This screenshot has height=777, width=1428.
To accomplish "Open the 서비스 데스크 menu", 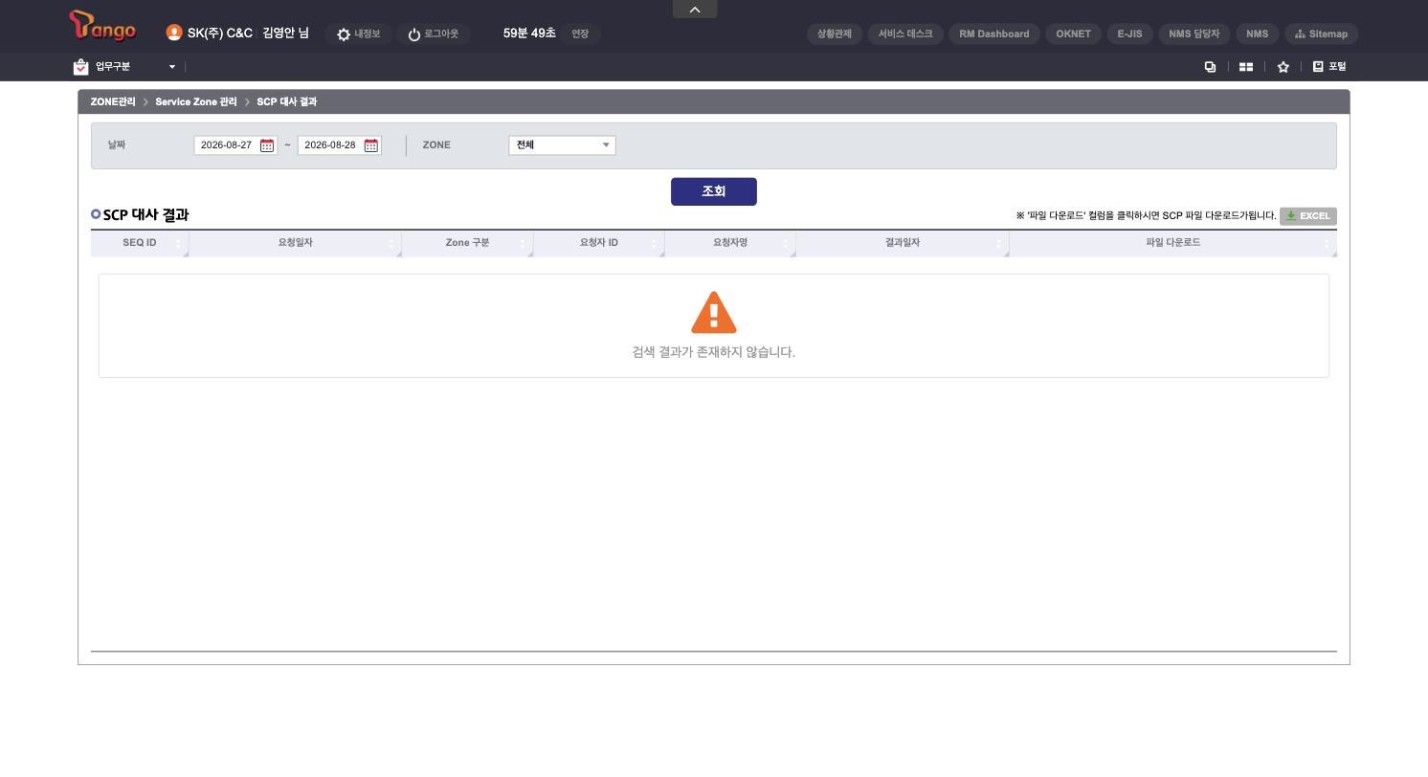I will coord(905,33).
